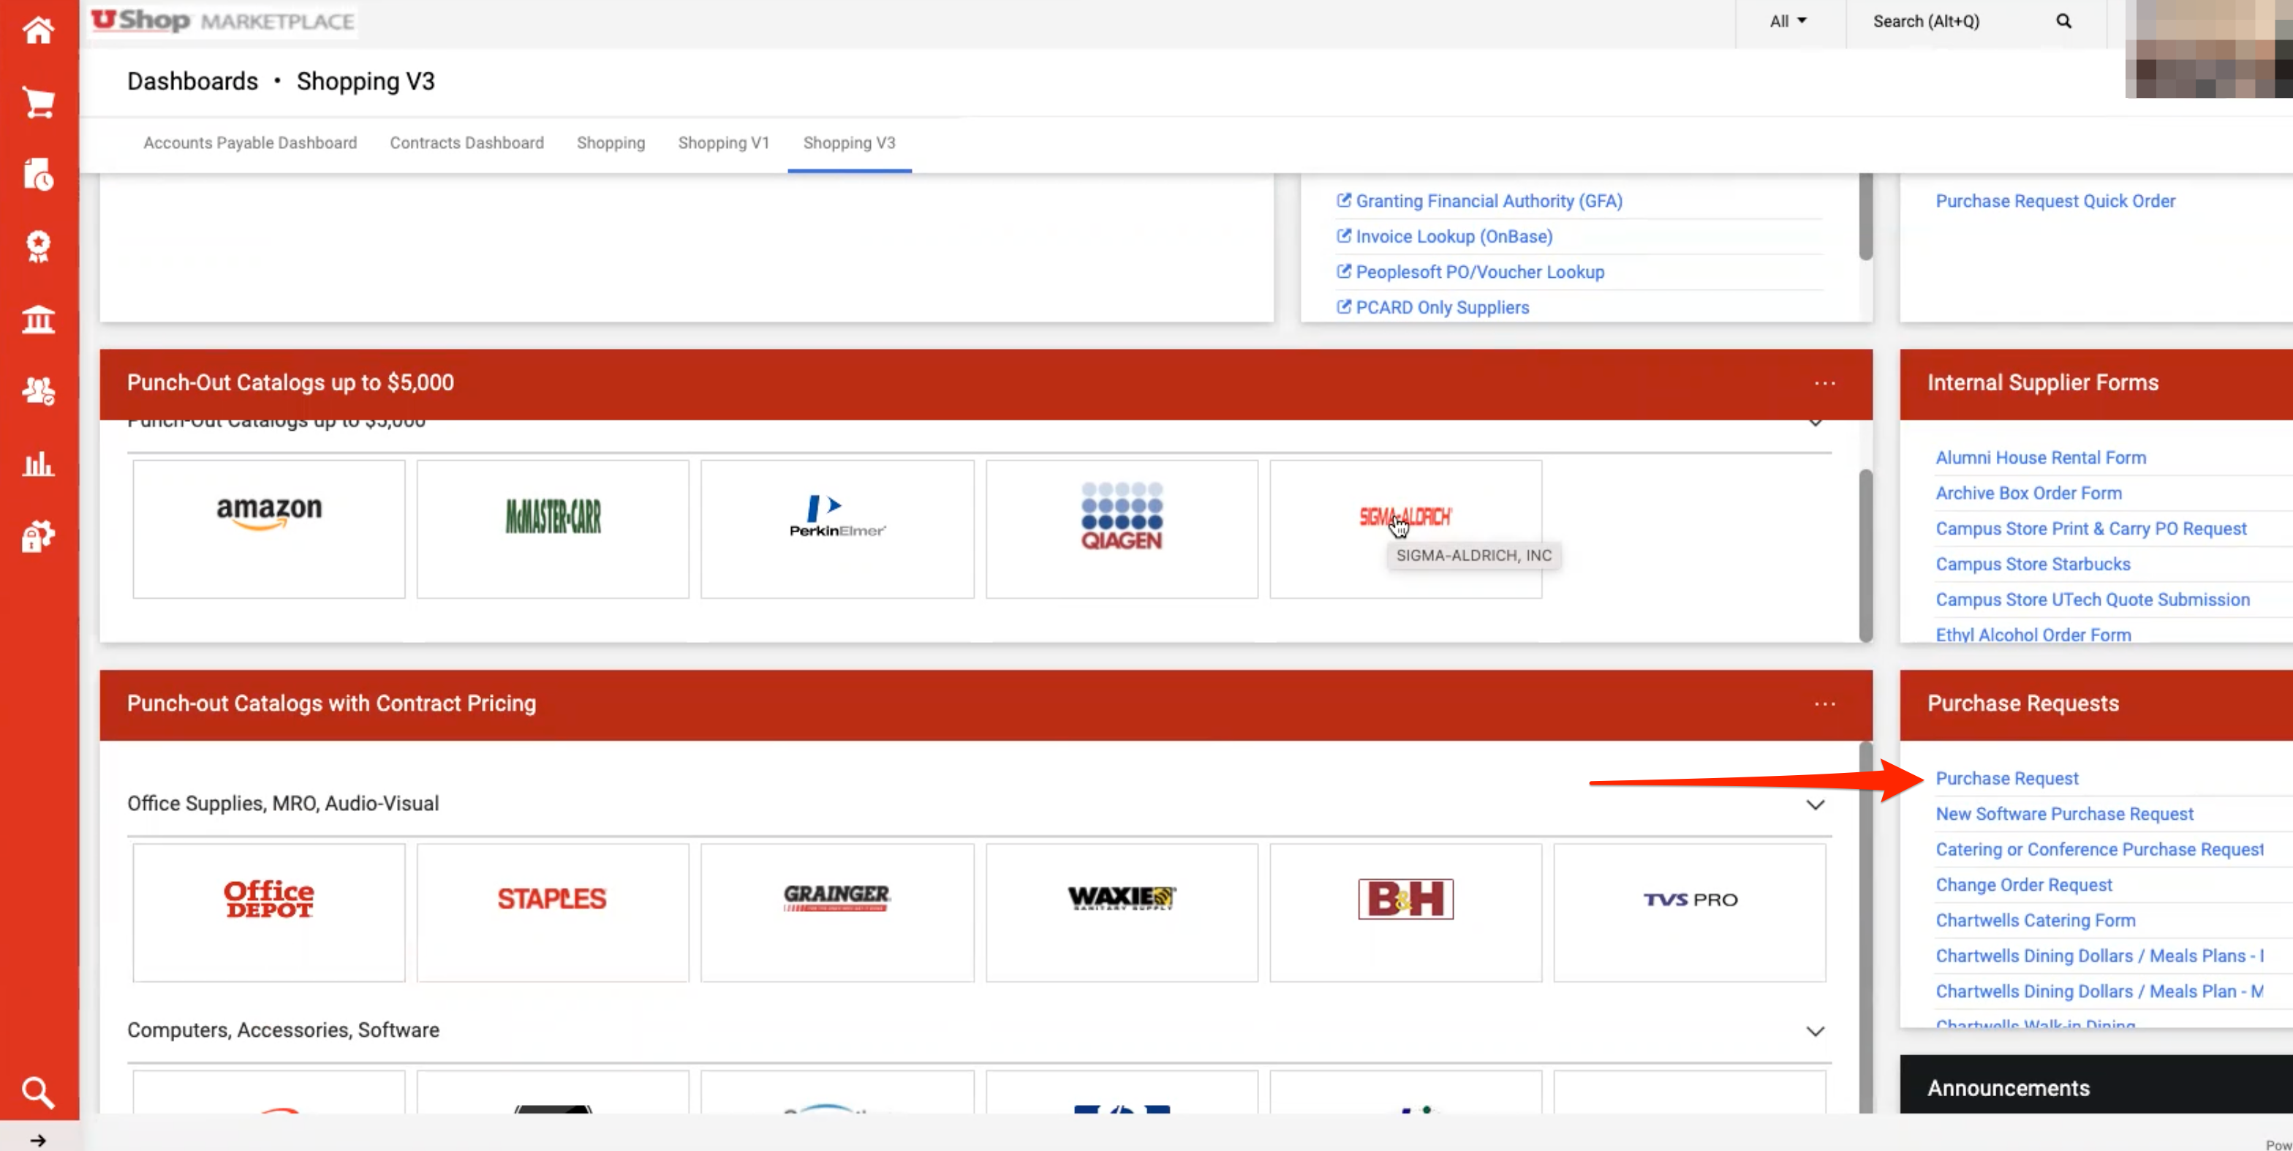Open Change Order Request link
Image resolution: width=2293 pixels, height=1151 pixels.
coord(2023,885)
